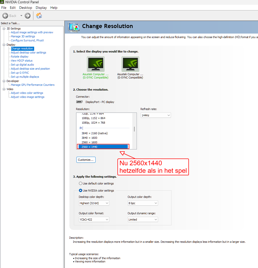Click the 3D Settings tree label

14,29
